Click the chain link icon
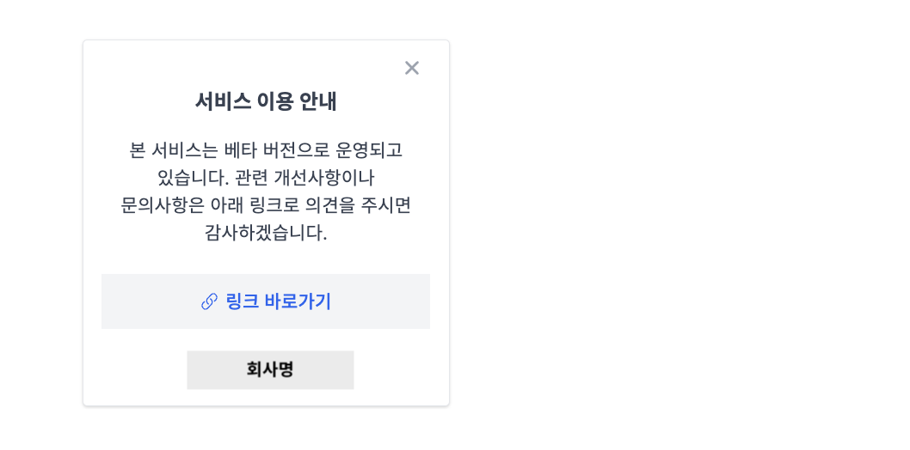Image resolution: width=910 pixels, height=450 pixels. coord(209,301)
